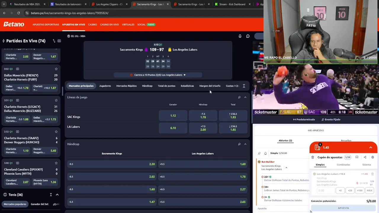Set stake to MÁX
Viewport: 379px width, 213px height.
(x=370, y=191)
